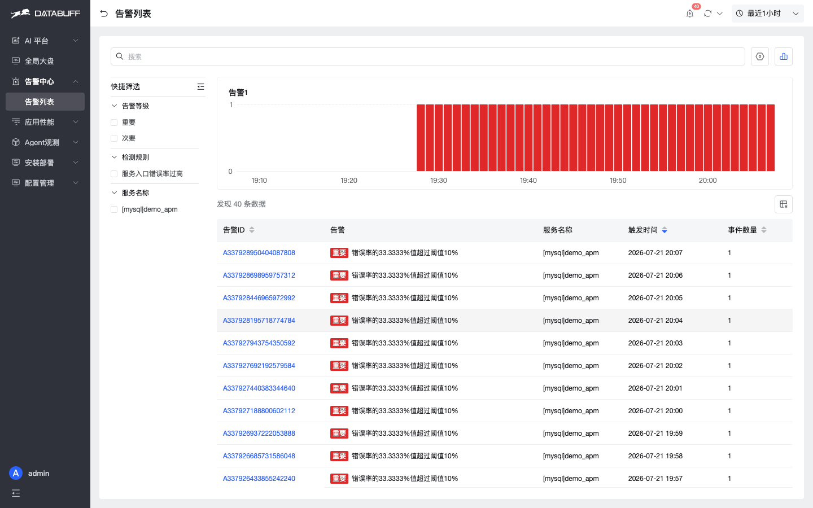Image resolution: width=813 pixels, height=508 pixels.
Task: Check the [mysql]demo_apm service filter
Action: (114, 209)
